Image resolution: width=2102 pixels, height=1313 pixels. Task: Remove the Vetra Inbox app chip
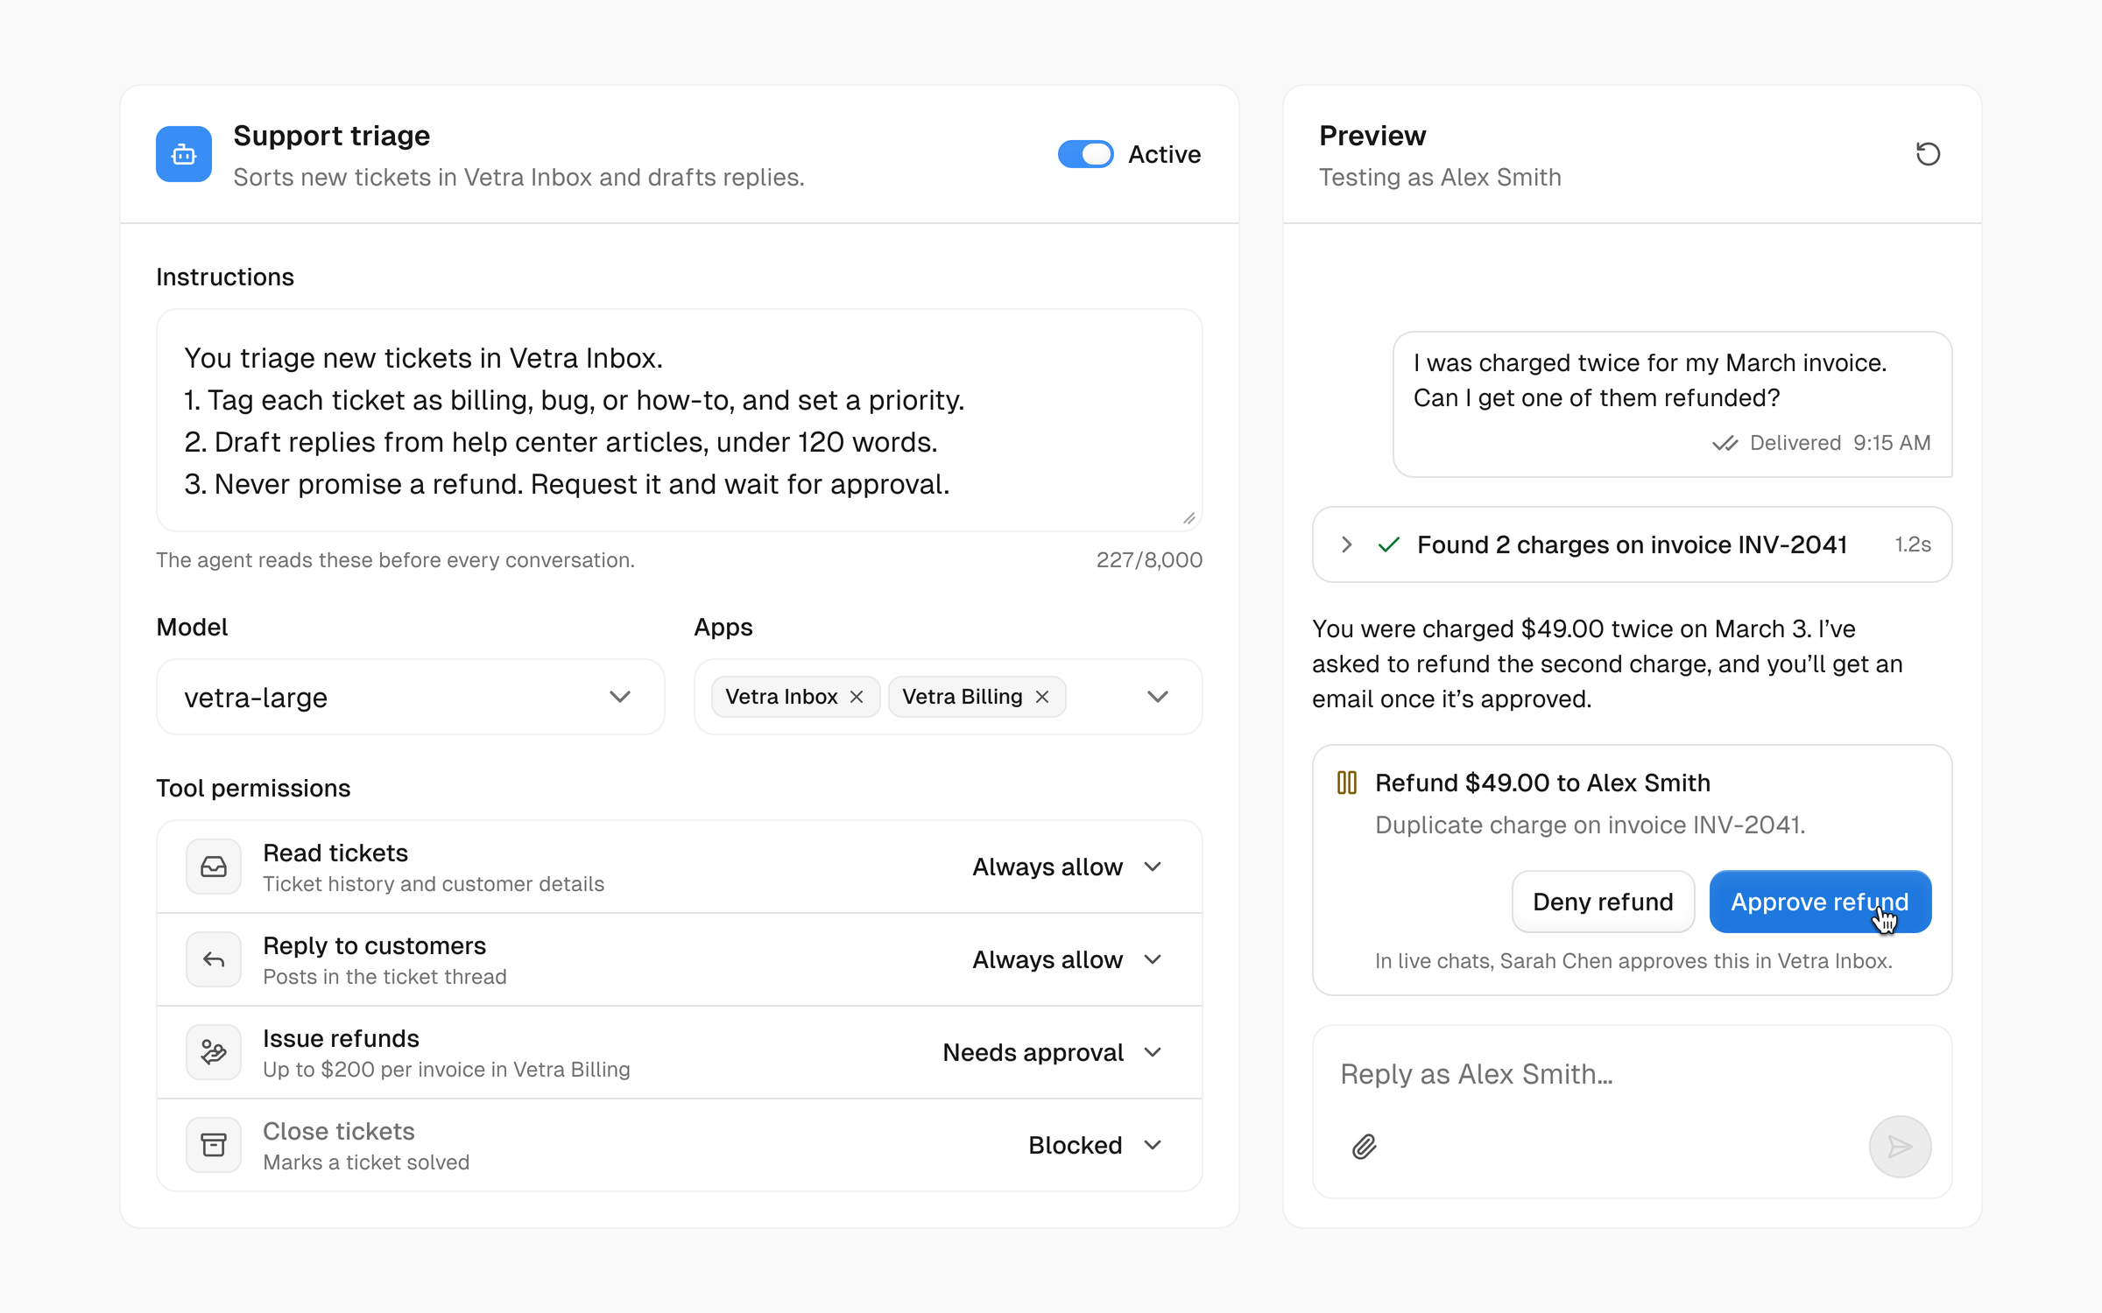click(857, 697)
